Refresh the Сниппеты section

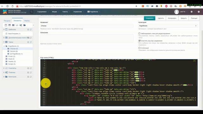31,68
